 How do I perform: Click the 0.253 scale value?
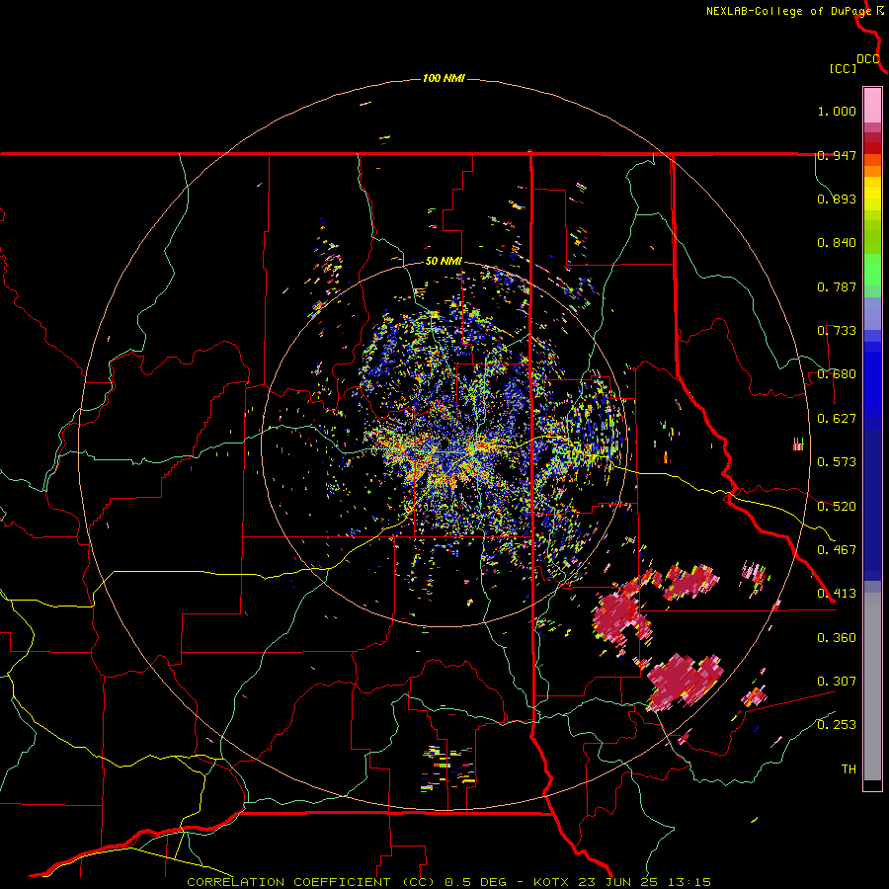(837, 725)
